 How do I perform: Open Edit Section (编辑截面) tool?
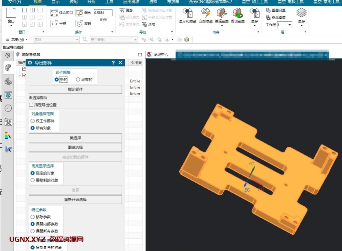(x=221, y=13)
